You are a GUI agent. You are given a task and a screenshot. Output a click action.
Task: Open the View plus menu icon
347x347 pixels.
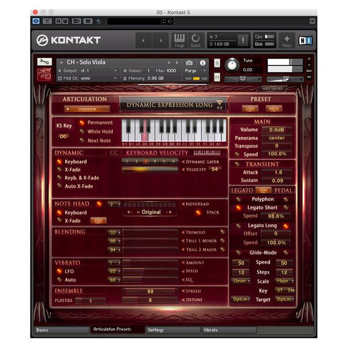(x=287, y=40)
